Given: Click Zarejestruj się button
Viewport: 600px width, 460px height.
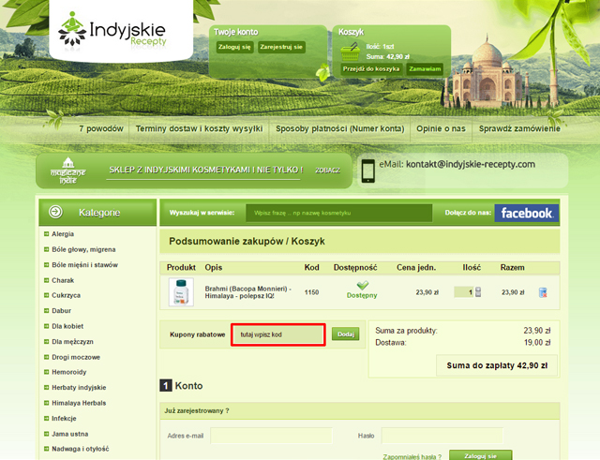Looking at the screenshot, I should point(281,47).
